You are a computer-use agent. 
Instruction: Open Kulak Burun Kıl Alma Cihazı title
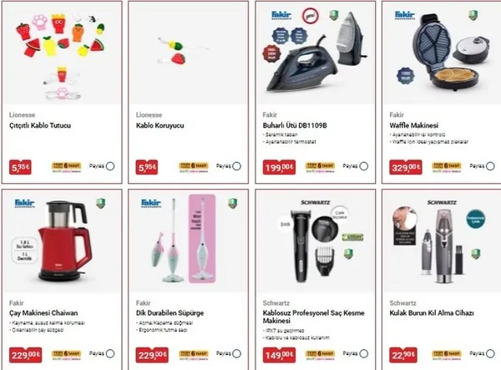coord(432,313)
